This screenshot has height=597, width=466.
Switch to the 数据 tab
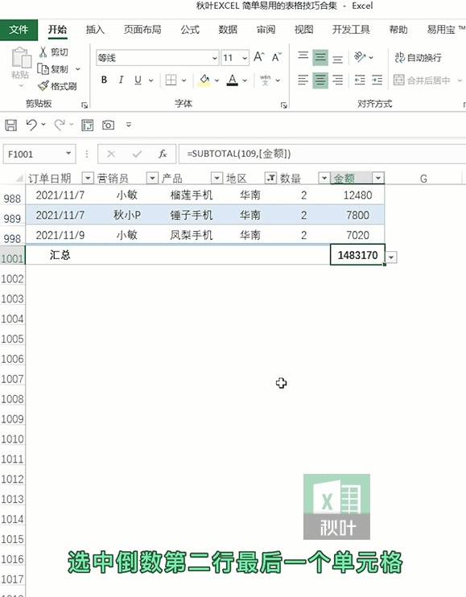pyautogui.click(x=228, y=29)
